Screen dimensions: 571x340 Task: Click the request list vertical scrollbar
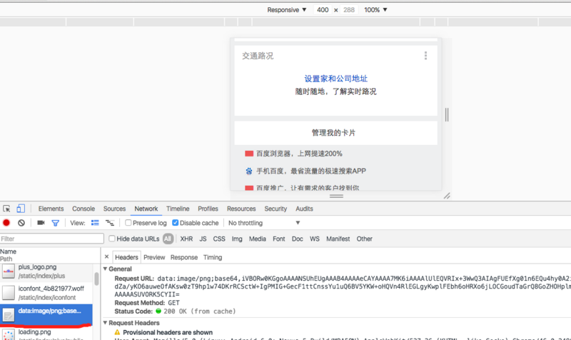96,279
